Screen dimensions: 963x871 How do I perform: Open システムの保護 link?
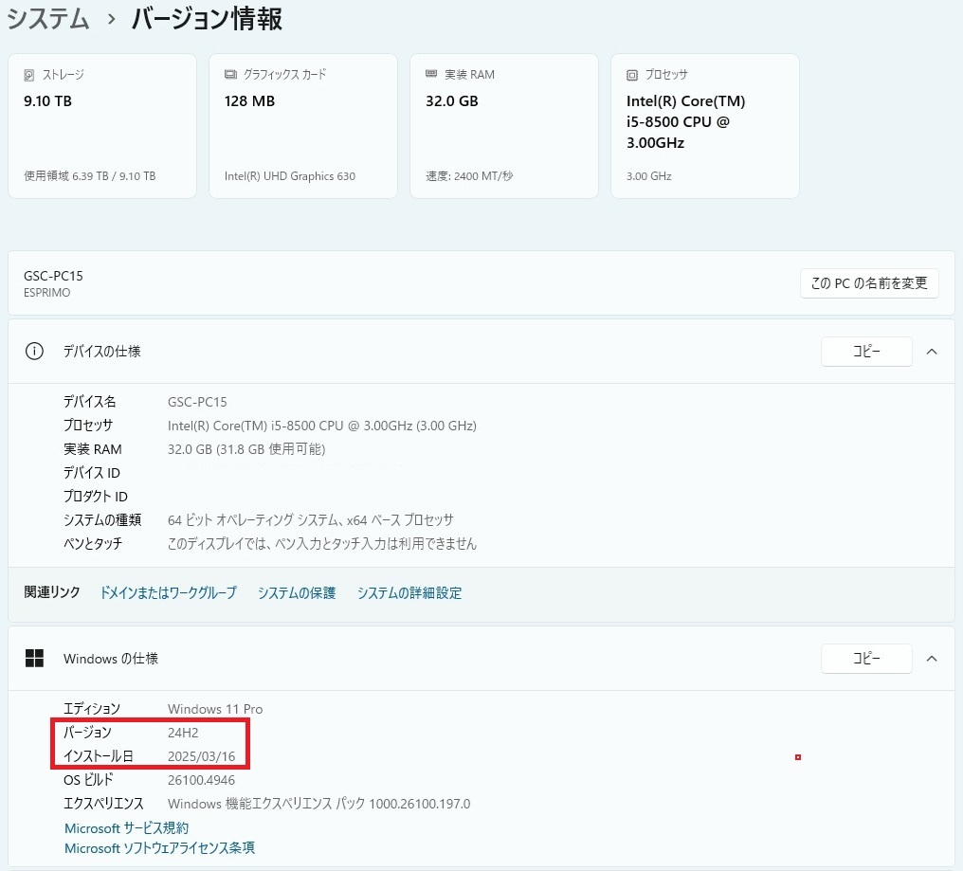[297, 593]
